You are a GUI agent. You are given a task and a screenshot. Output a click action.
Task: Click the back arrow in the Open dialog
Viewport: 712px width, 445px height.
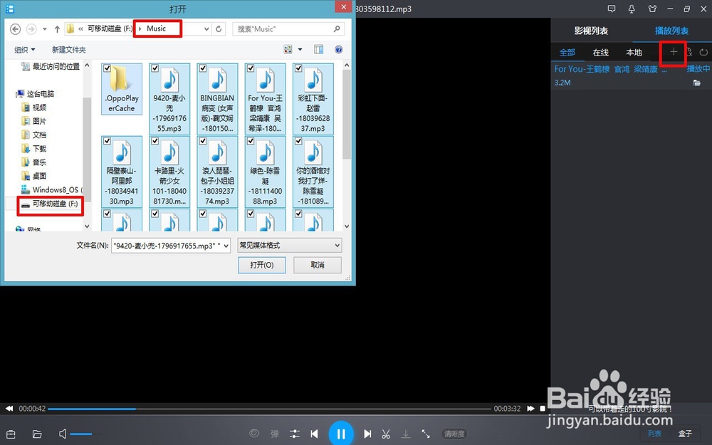15,29
